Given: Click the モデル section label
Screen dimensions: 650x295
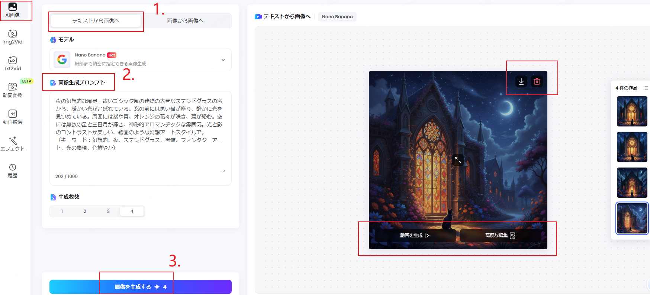Looking at the screenshot, I should [x=66, y=39].
